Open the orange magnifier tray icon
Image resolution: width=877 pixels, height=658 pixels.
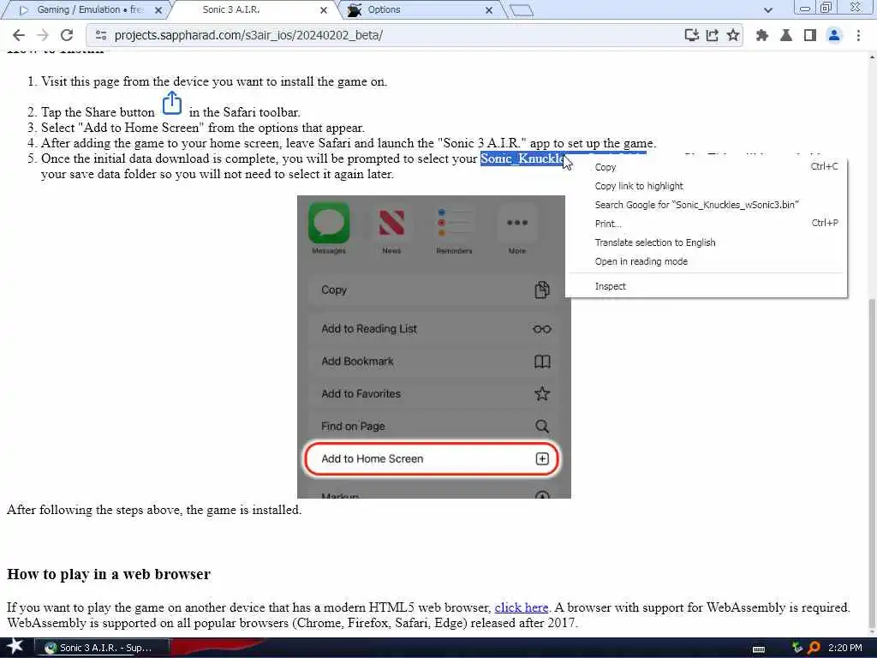814,648
